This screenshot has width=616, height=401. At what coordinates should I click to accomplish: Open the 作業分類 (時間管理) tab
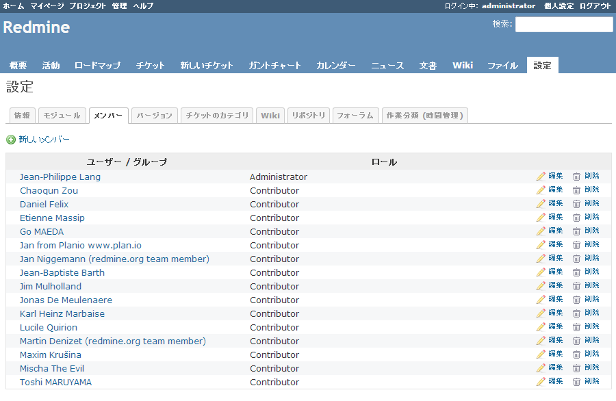coord(424,116)
